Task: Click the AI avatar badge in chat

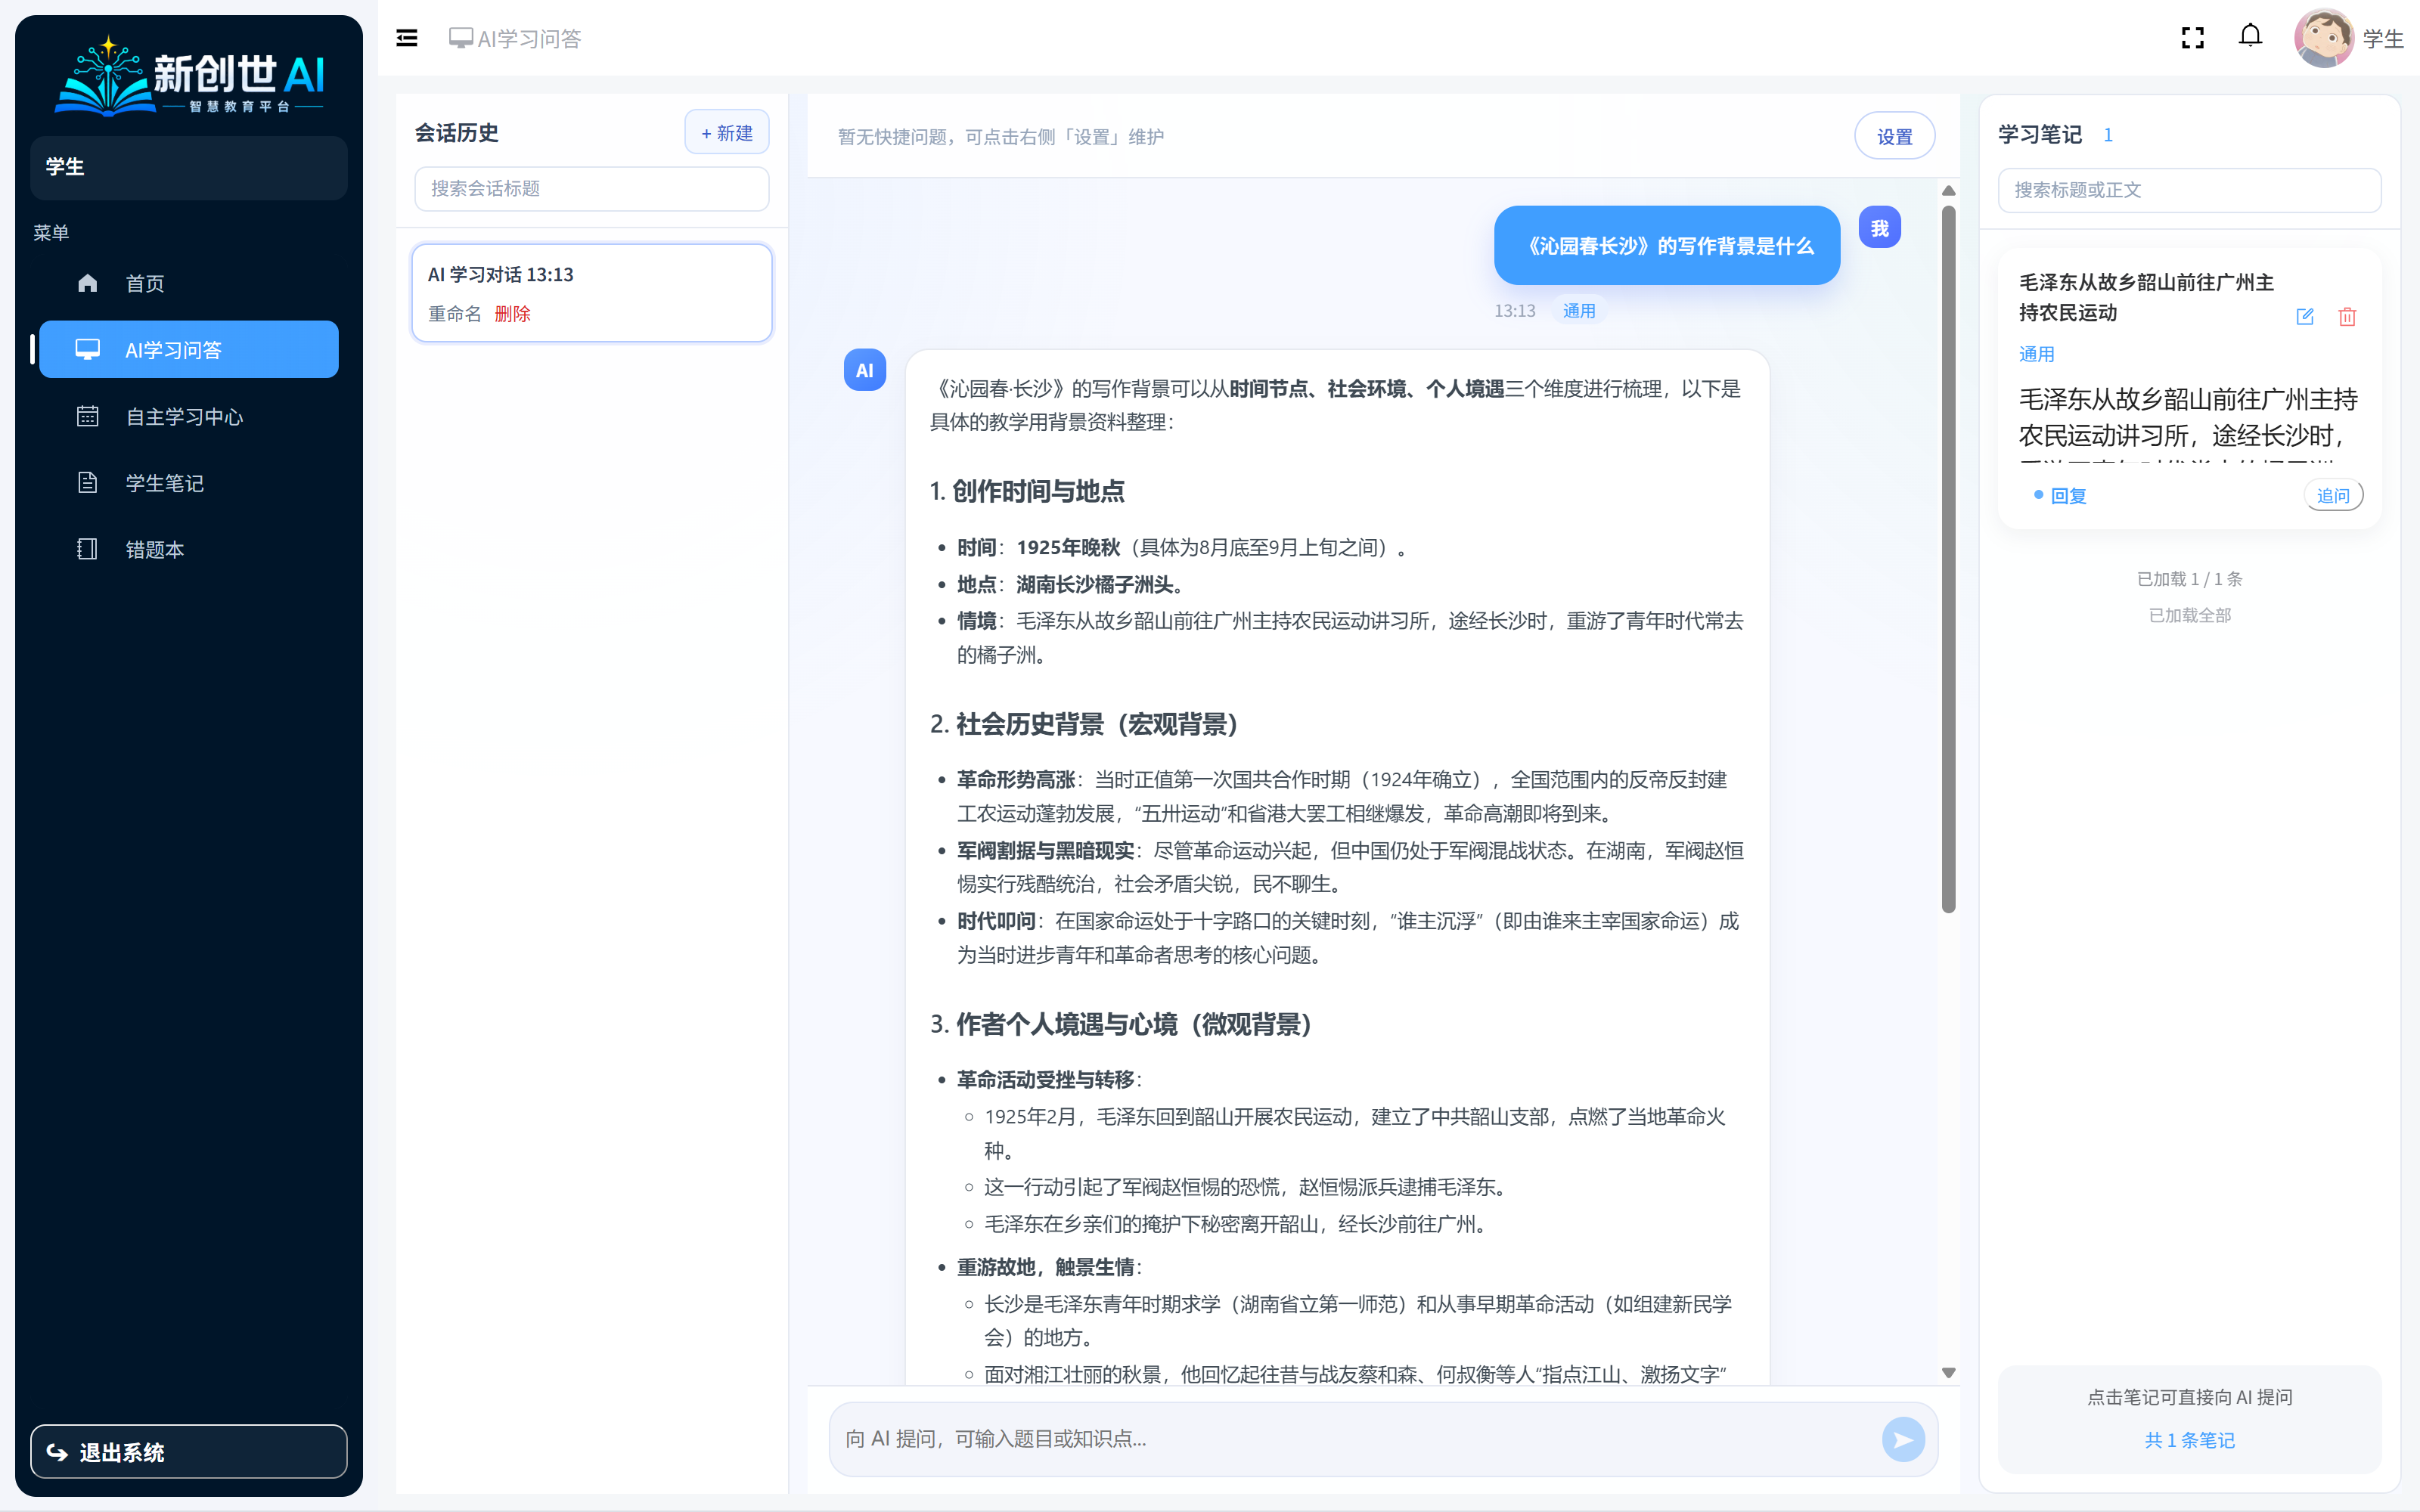Action: 865,370
